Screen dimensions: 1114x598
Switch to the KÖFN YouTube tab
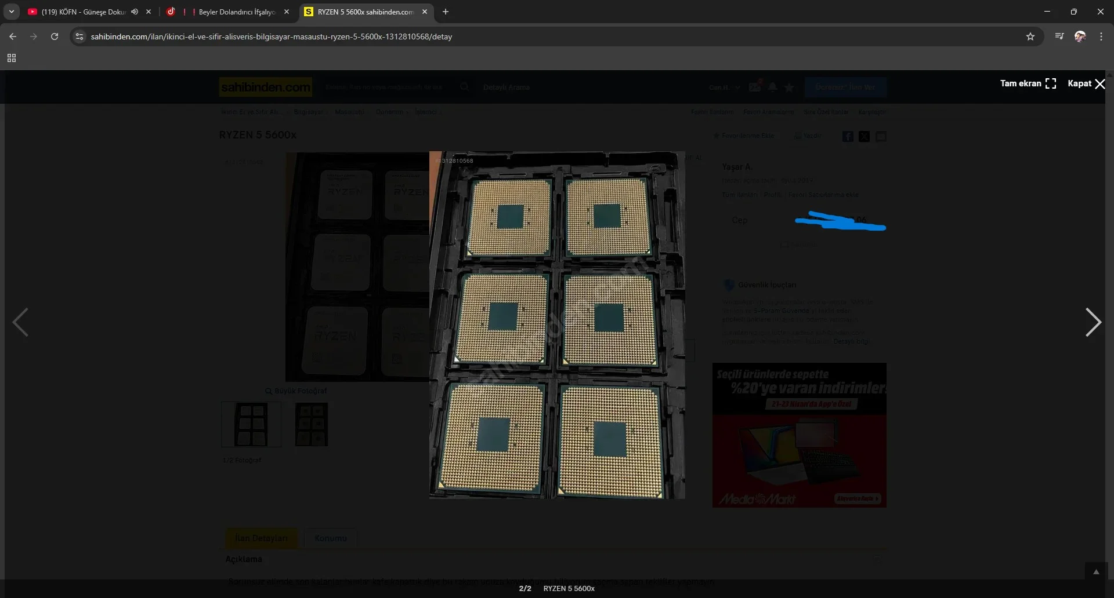pos(84,12)
